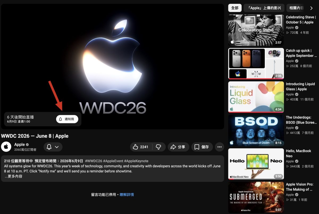Open Catch up quick video thumbnail
The image size is (319, 214).
pos(256,64)
